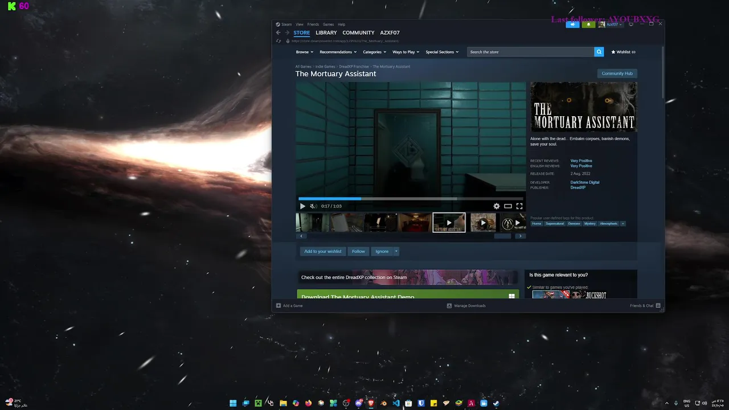
Task: Open the Community Hub
Action: pos(617,73)
